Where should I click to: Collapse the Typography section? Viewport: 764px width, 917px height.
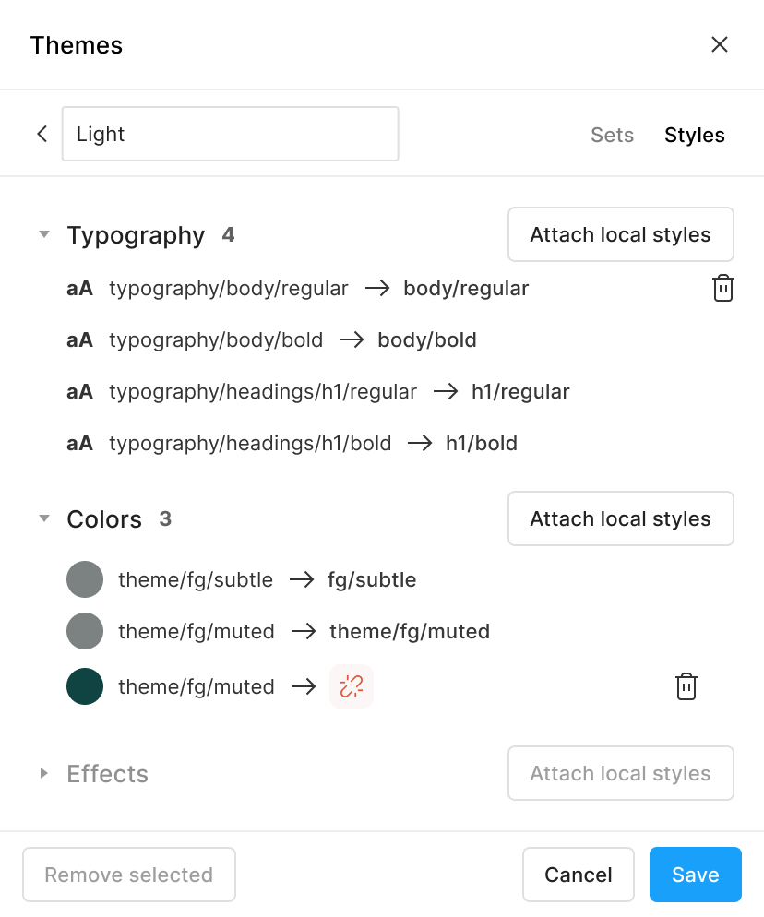click(44, 234)
